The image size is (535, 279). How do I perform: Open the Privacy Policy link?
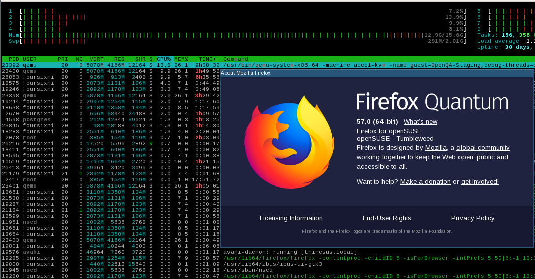tap(473, 218)
